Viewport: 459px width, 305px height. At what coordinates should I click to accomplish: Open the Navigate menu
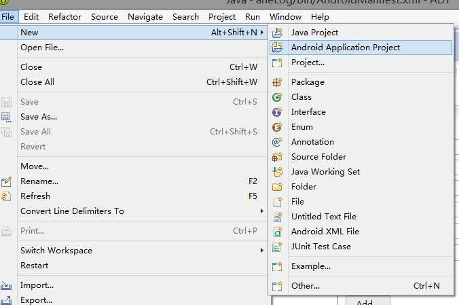[145, 17]
